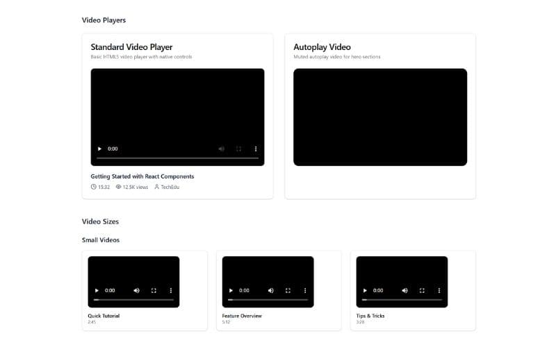Open Tips & Tricks video options menu
This screenshot has width=556, height=347.
point(439,290)
